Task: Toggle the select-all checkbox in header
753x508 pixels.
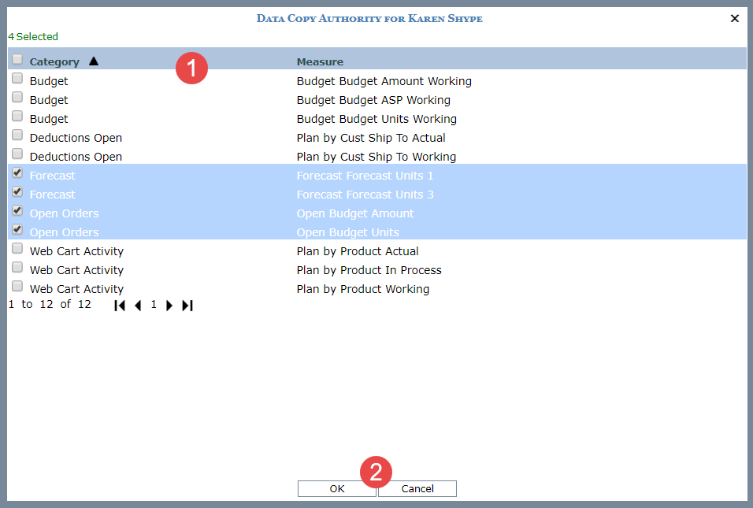Action: 17,59
